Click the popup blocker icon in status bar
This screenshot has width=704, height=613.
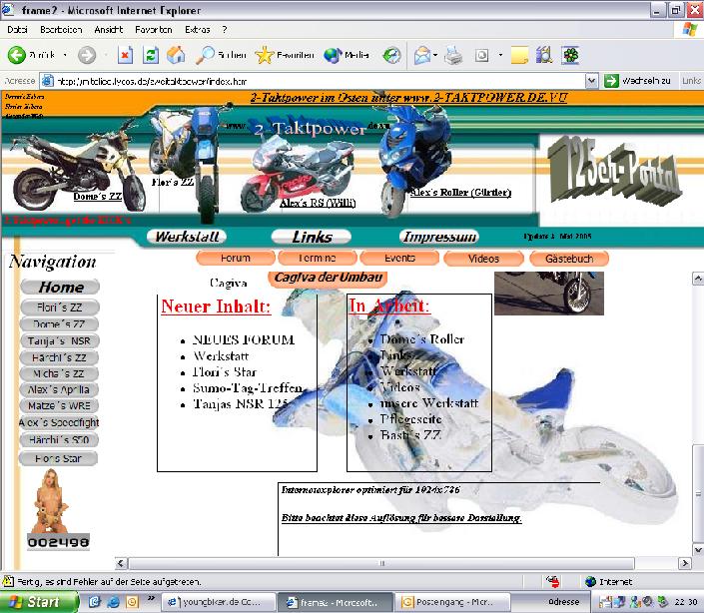point(552,582)
